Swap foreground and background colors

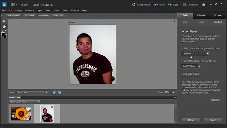coord(6,31)
